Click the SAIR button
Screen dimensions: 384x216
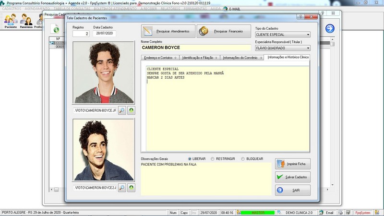(x=293, y=190)
